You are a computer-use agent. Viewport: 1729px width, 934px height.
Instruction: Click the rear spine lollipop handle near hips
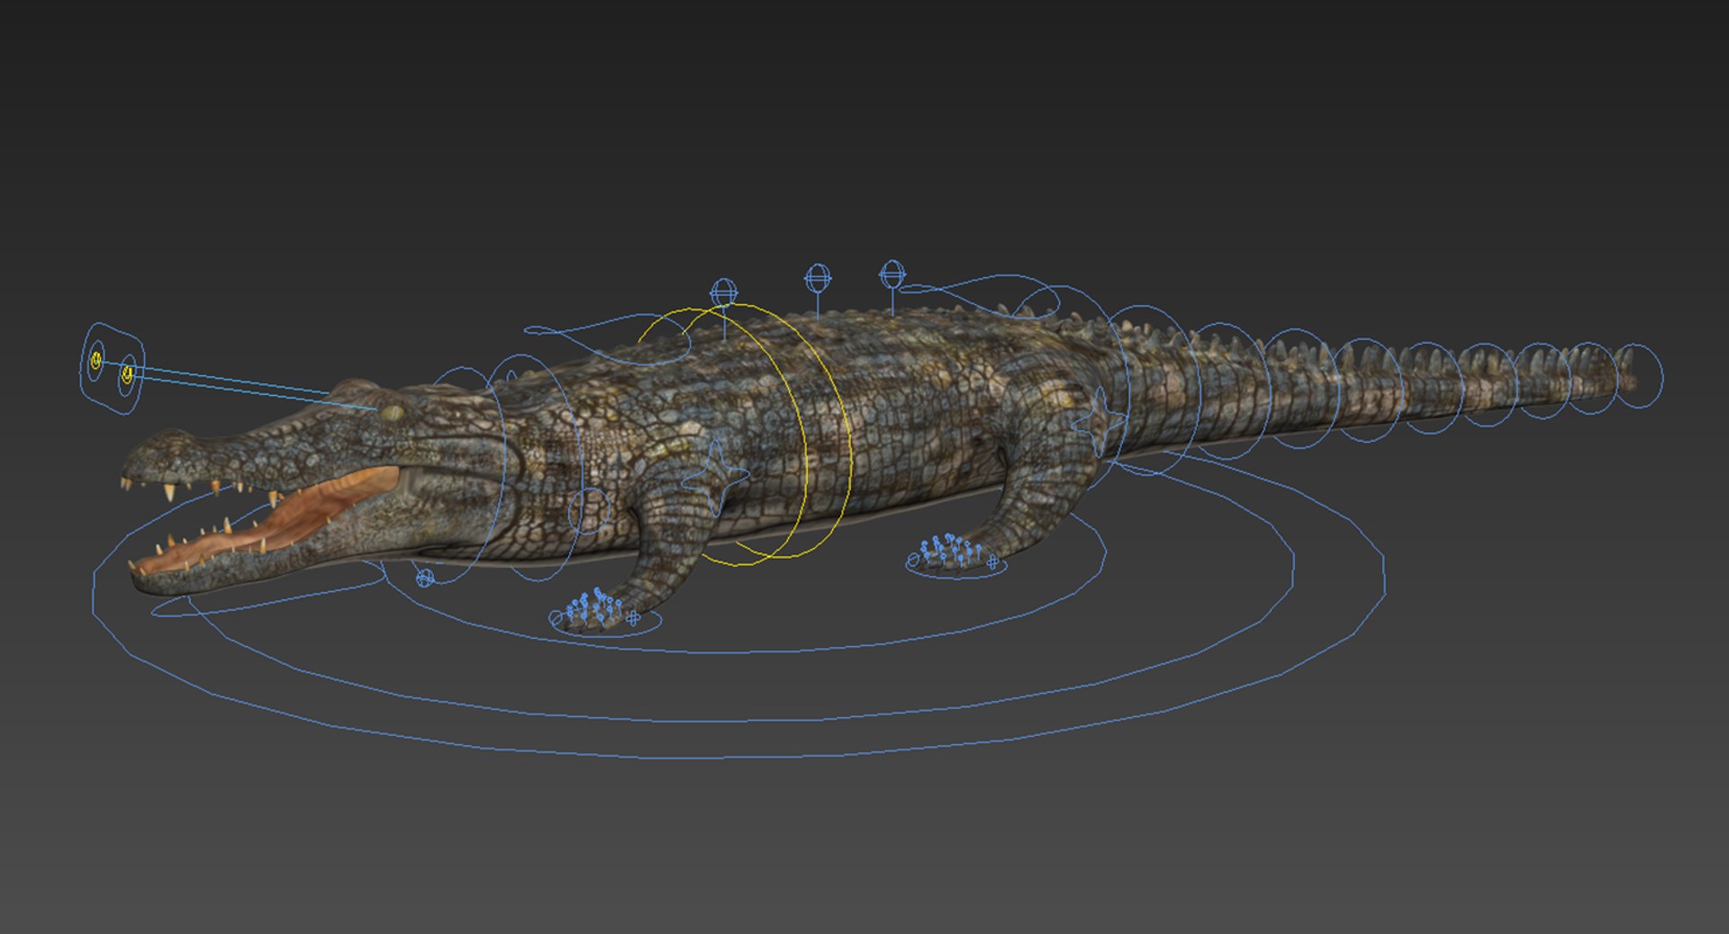(x=892, y=274)
